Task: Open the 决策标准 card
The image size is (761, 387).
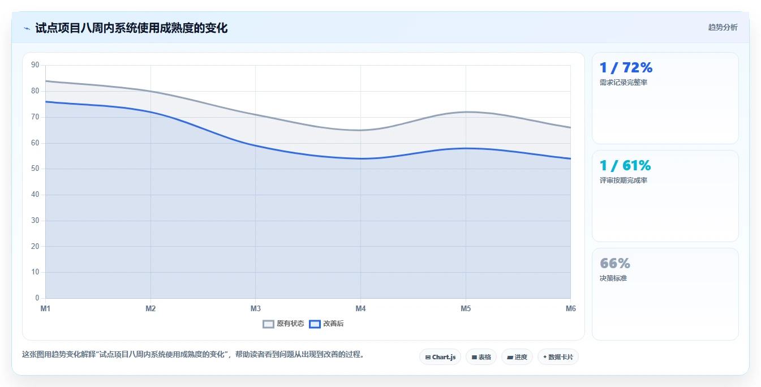Action: coord(665,294)
